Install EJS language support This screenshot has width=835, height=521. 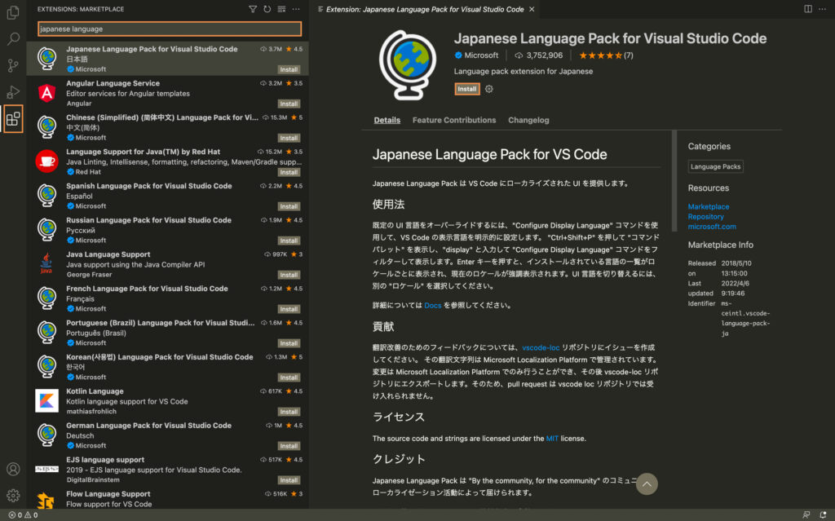tap(289, 480)
